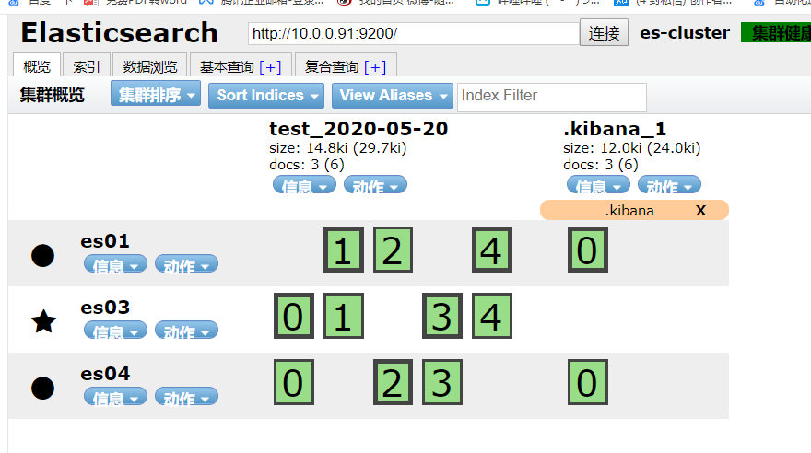
Task: Click size: 14.8ki (29.7ki) text
Action: point(337,148)
